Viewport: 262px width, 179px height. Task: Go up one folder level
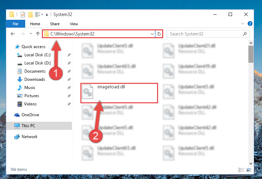pyautogui.click(x=38, y=34)
